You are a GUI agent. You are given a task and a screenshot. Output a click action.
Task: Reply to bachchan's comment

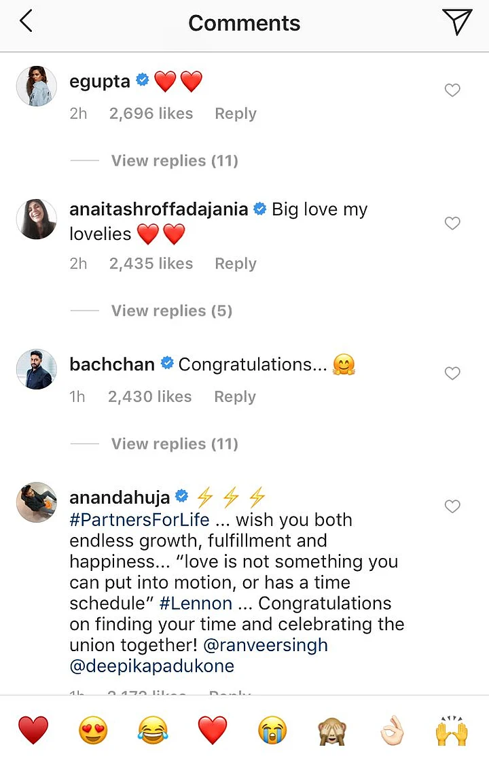pos(234,396)
